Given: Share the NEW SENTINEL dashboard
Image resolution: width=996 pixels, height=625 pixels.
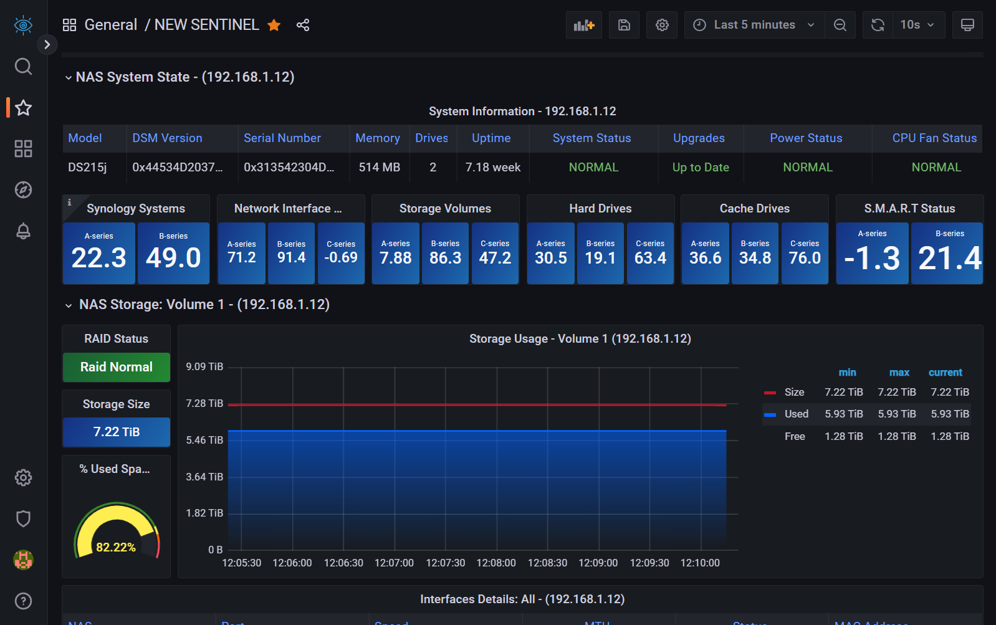Looking at the screenshot, I should pyautogui.click(x=303, y=25).
